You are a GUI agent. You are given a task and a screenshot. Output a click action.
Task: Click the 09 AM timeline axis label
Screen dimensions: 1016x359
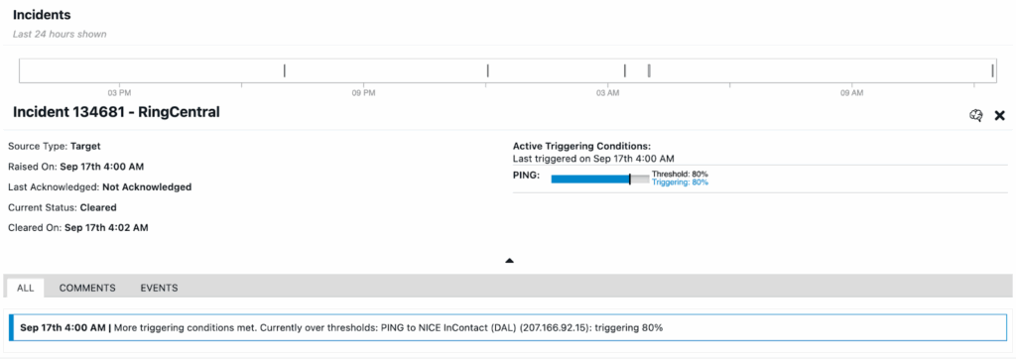pyautogui.click(x=851, y=93)
